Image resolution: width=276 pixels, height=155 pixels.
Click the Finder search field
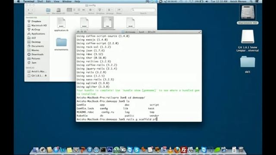coord(143,10)
